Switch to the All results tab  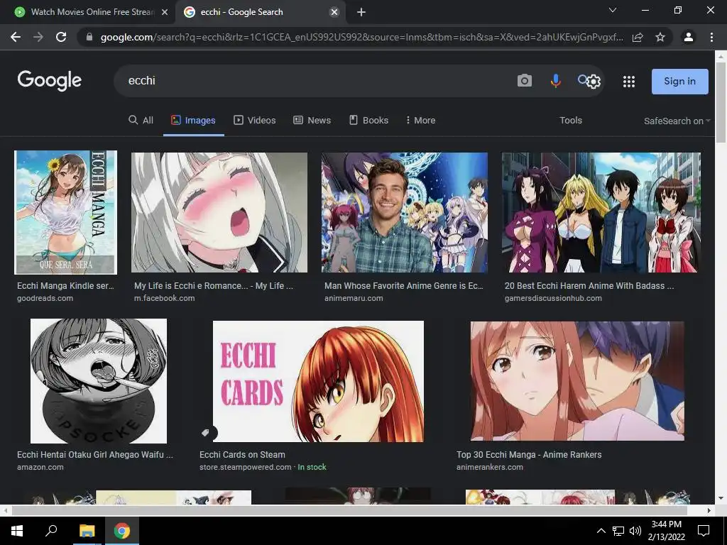click(141, 120)
